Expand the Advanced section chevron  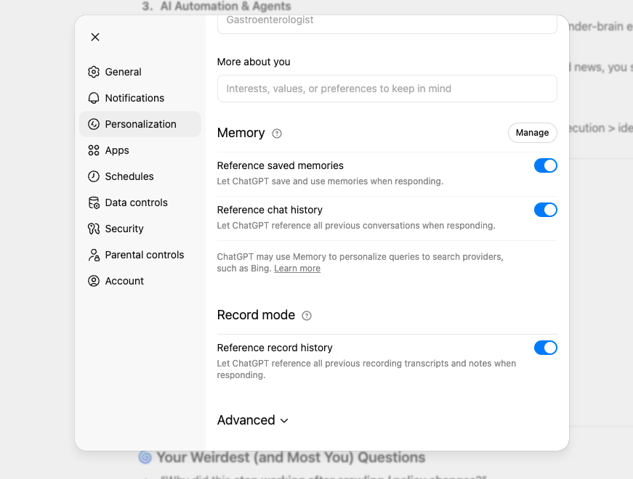tap(284, 421)
